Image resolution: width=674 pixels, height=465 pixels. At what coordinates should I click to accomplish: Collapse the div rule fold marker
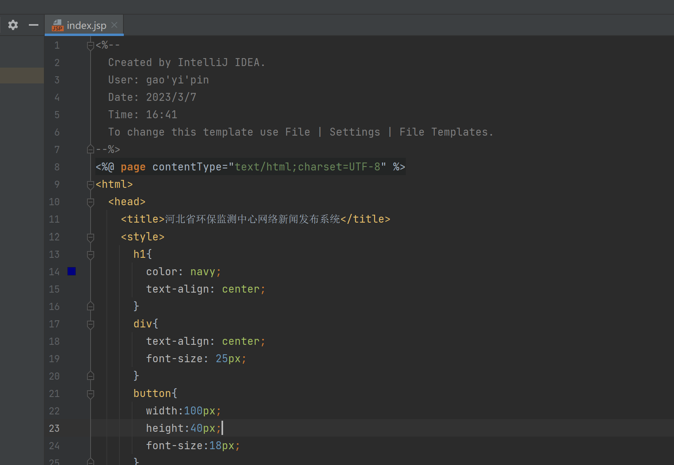[91, 324]
